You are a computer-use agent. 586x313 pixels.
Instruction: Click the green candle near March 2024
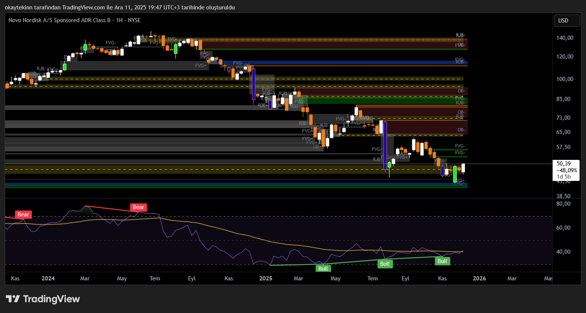(85, 47)
